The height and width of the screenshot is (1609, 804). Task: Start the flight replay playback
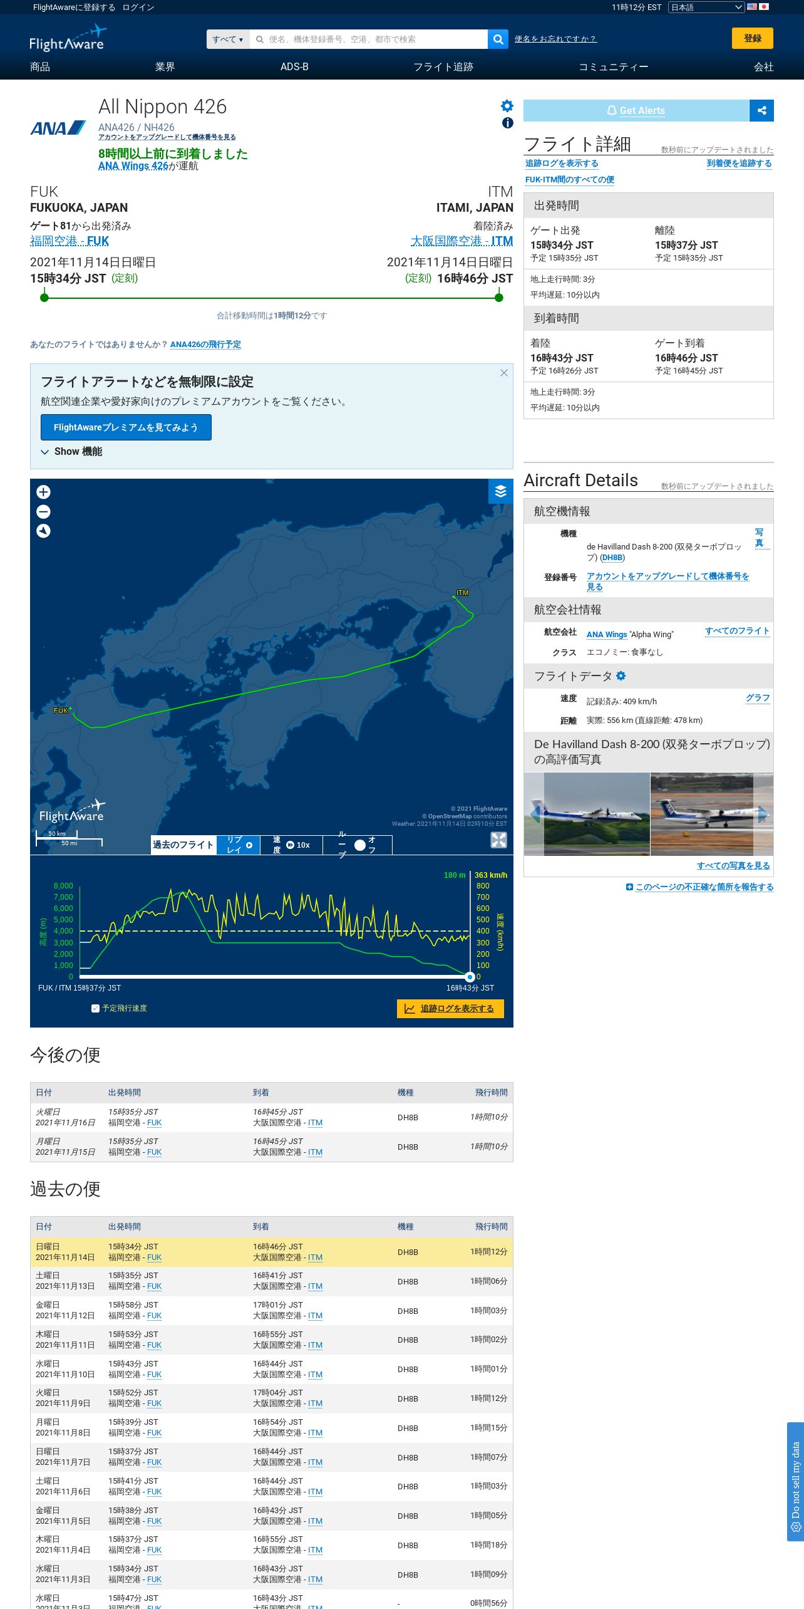pyautogui.click(x=238, y=845)
